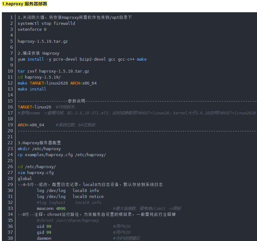Click the '#守护进程模式' comment

click(126, 238)
